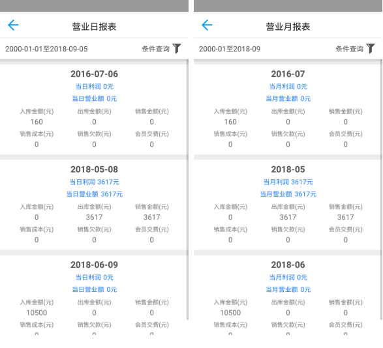Go back from 营业日报表 screen
383x348 pixels.
(x=13, y=25)
